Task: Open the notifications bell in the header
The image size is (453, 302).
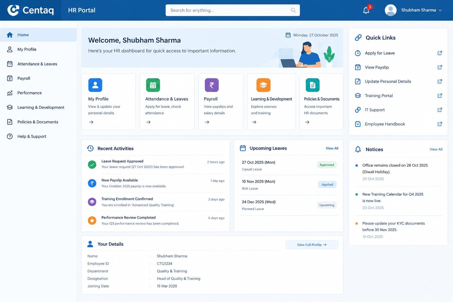Action: pyautogui.click(x=366, y=10)
